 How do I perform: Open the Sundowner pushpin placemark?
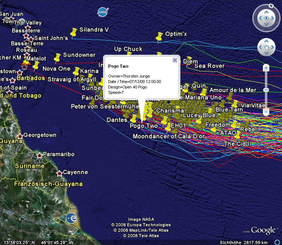[x=57, y=58]
